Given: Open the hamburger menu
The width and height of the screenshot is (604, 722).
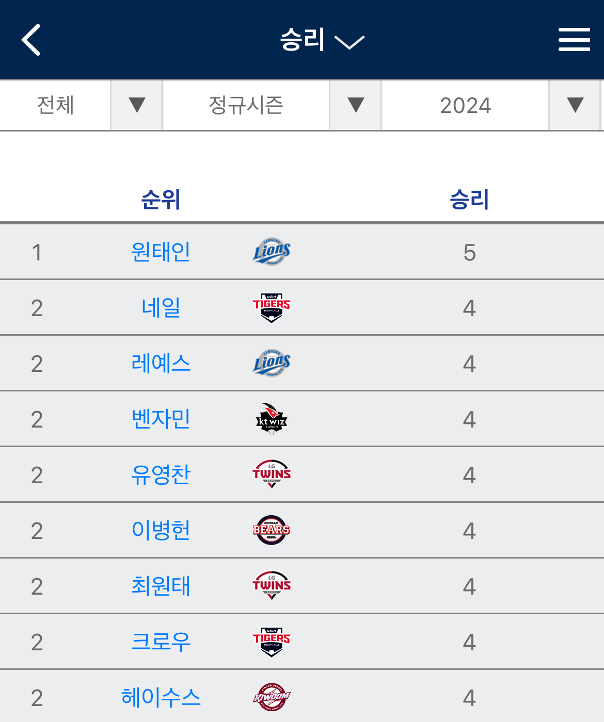Looking at the screenshot, I should (574, 40).
